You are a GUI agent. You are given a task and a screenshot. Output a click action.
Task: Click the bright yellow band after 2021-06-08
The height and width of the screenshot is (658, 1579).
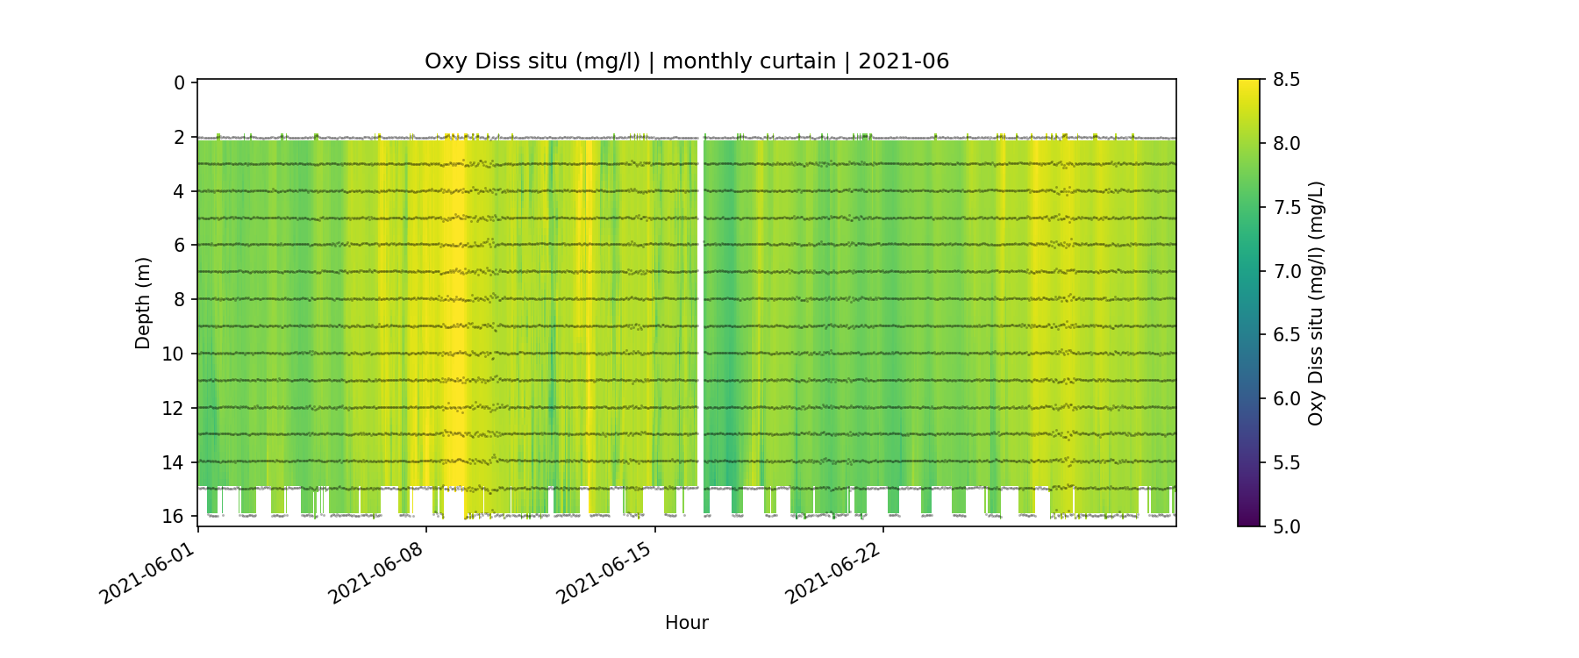pyautogui.click(x=455, y=307)
